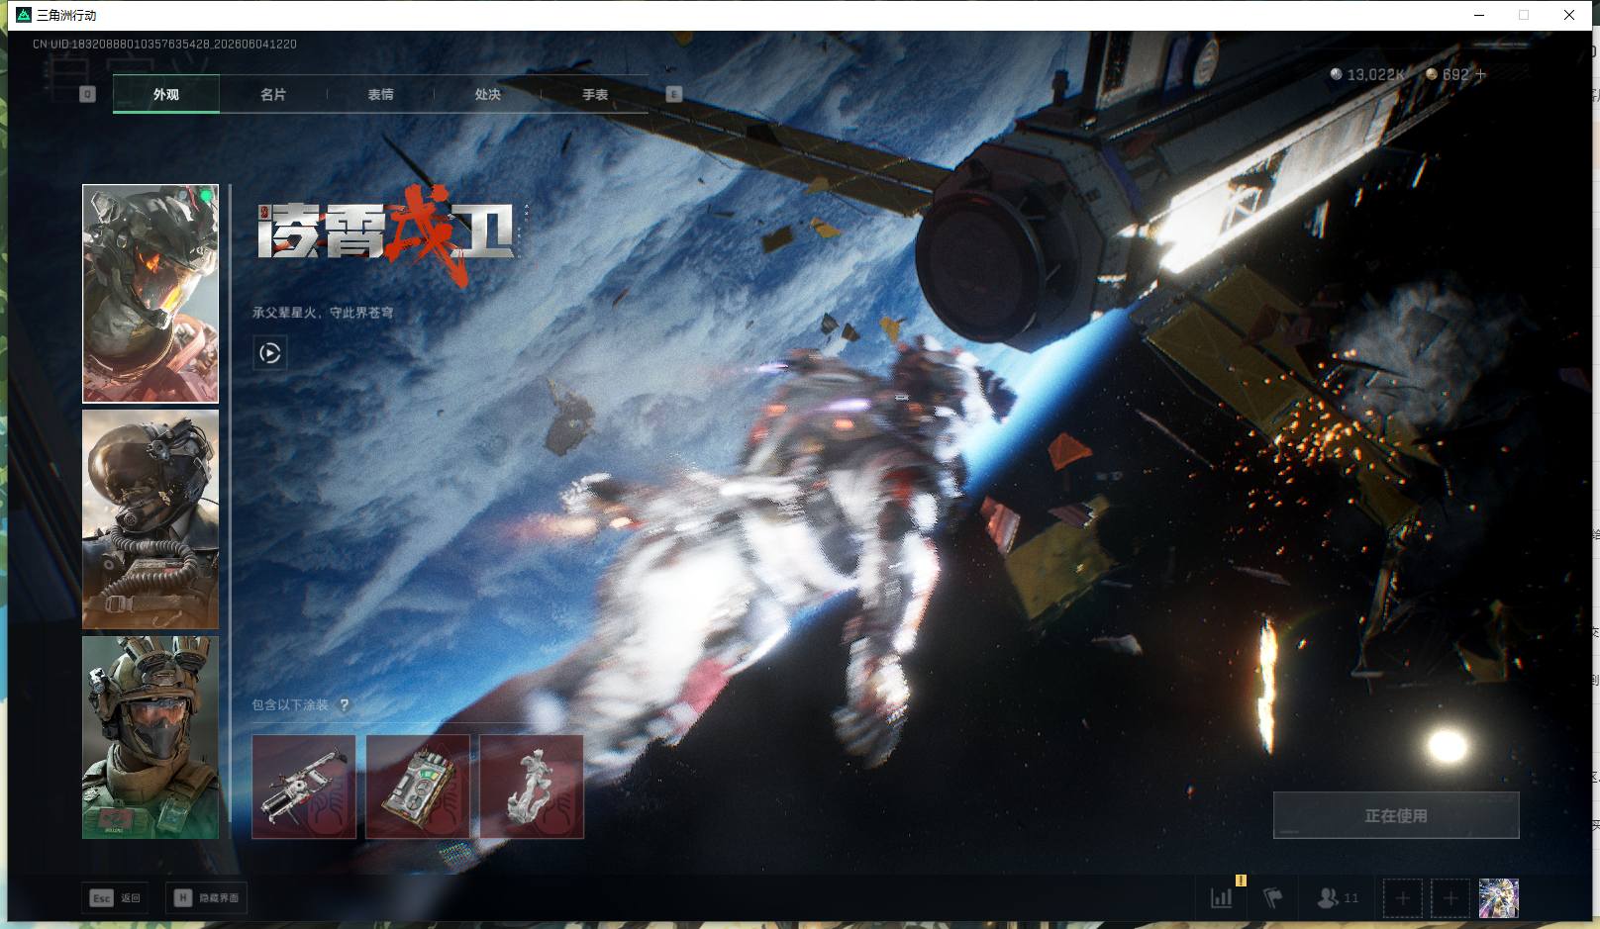The height and width of the screenshot is (929, 1600).
Task: Open the player avatar profile
Action: (1499, 898)
